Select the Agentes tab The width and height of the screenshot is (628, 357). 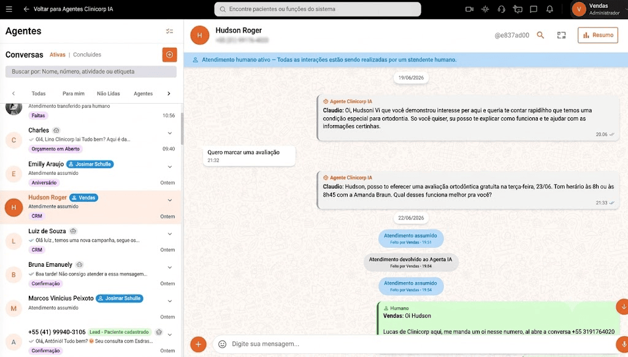[x=143, y=93]
